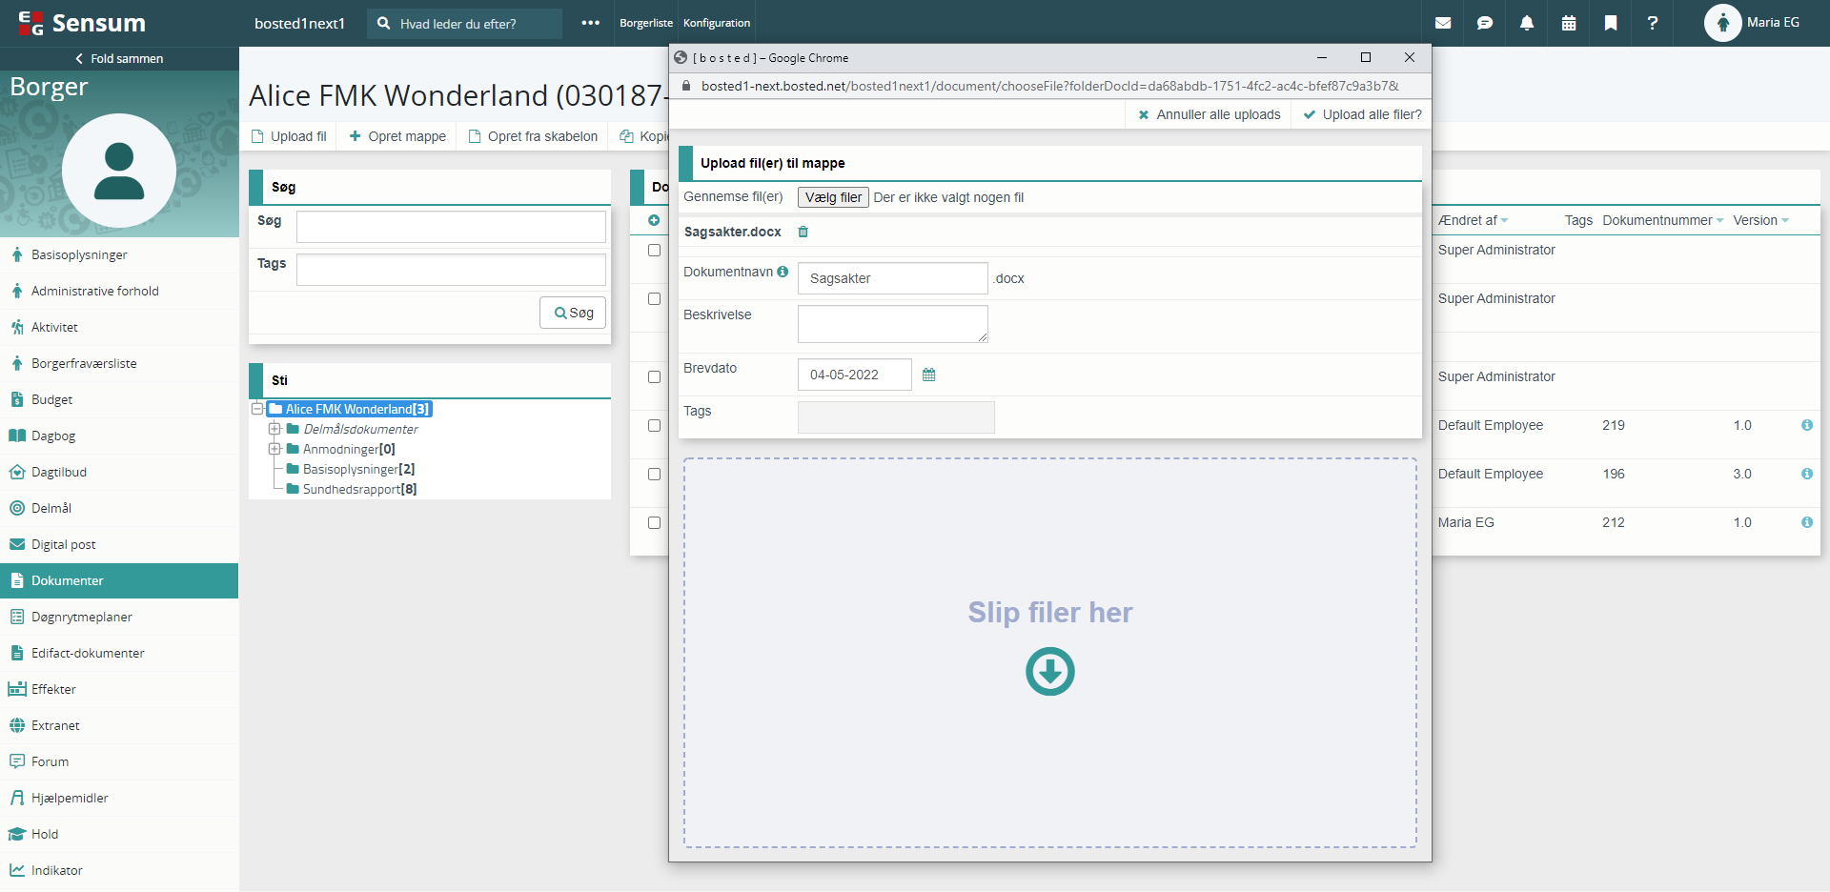The height and width of the screenshot is (892, 1830).
Task: Click the green plus add icon in document list
Action: click(654, 220)
